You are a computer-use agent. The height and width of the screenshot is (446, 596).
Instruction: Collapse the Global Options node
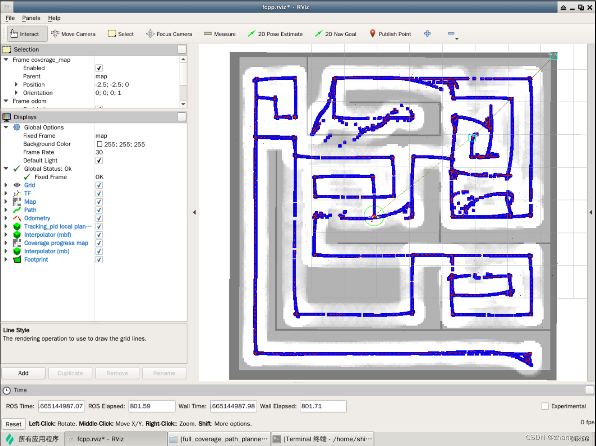click(6, 127)
